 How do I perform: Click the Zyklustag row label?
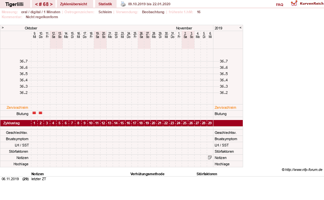click(x=12, y=123)
